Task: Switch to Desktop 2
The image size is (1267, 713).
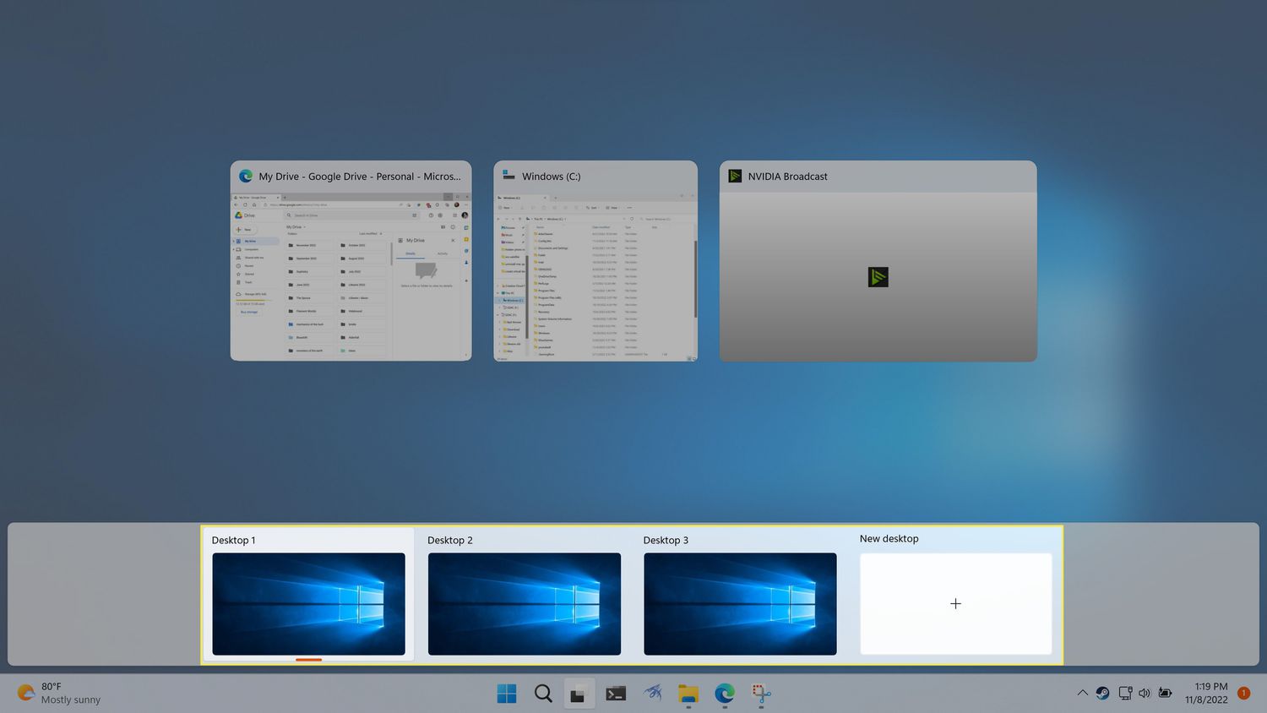Action: (524, 603)
